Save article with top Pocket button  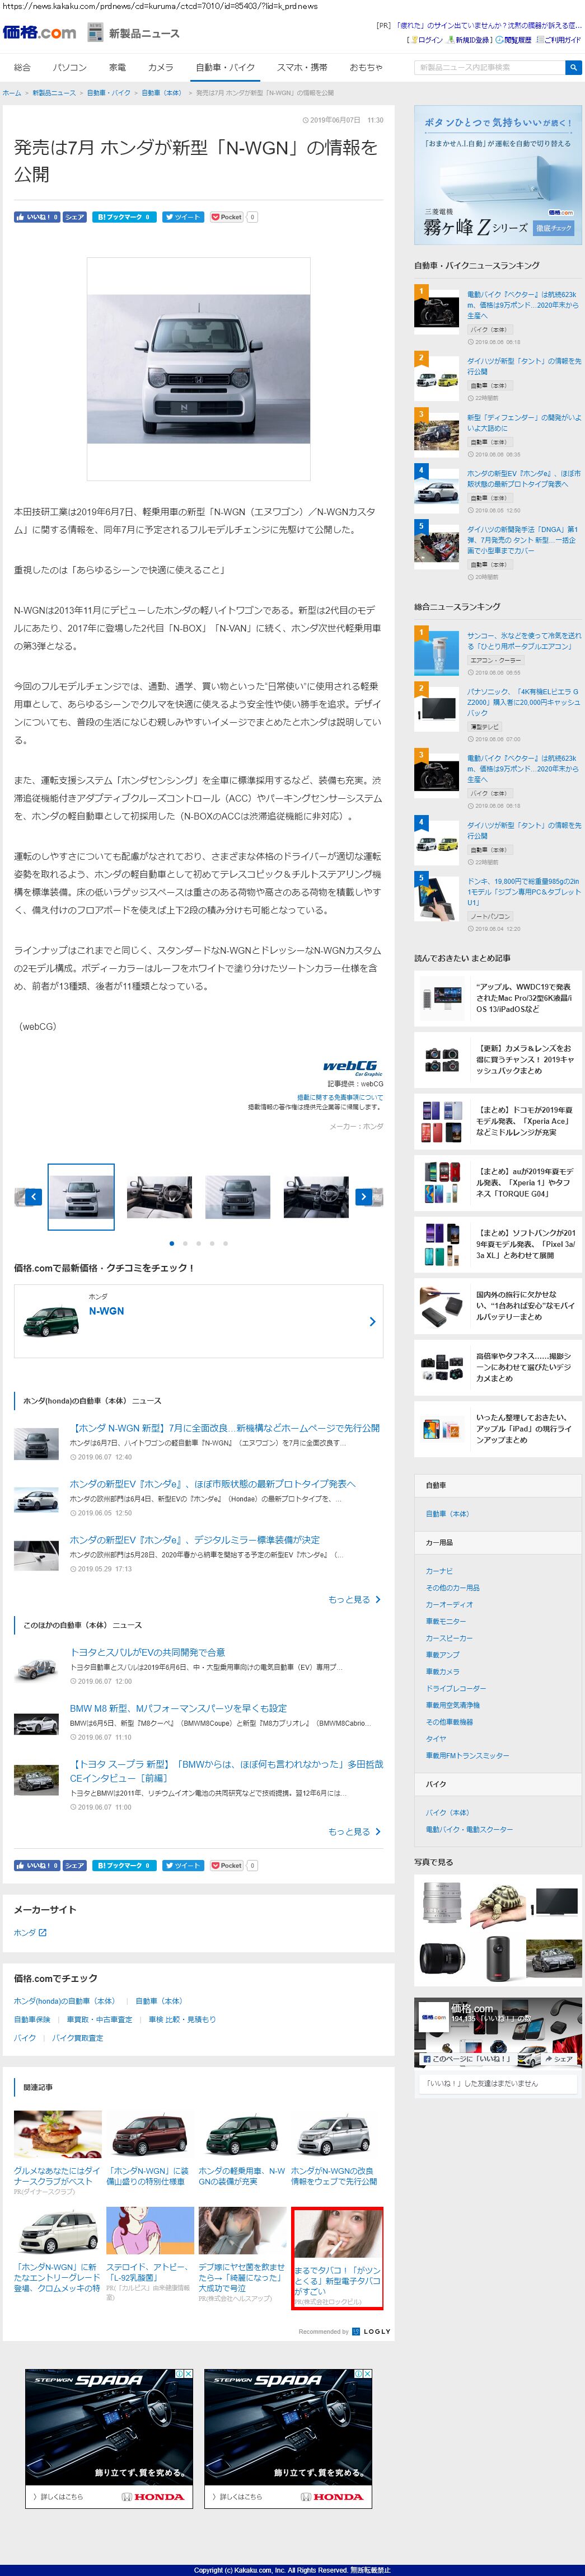tap(227, 217)
